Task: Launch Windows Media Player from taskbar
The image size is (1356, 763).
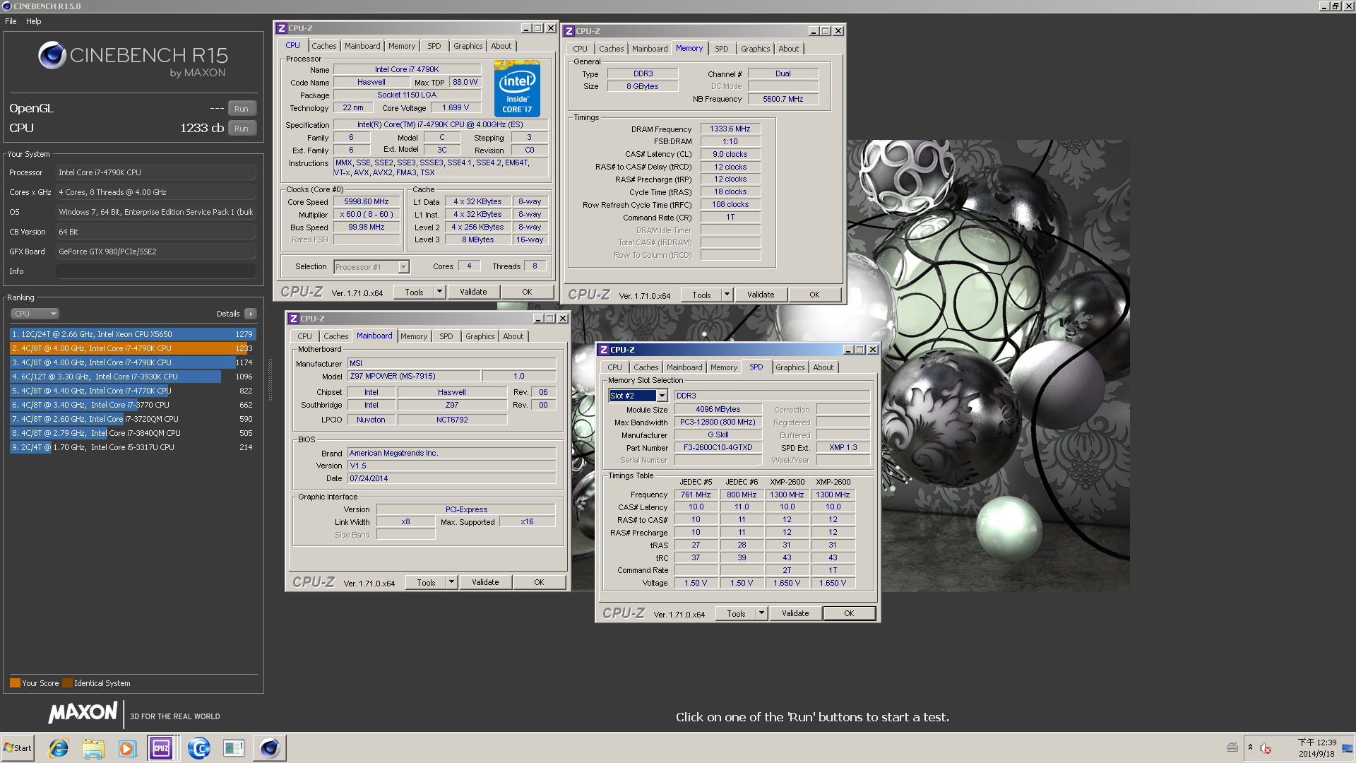Action: [127, 748]
